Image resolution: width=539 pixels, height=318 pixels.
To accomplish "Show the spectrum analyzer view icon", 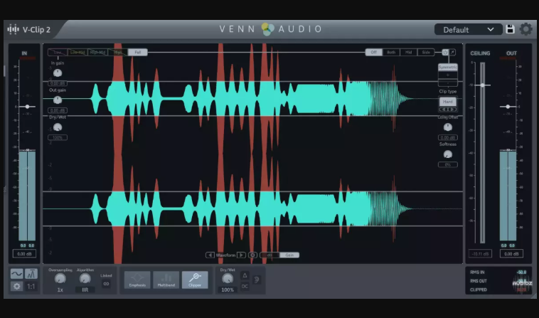I will coord(31,274).
